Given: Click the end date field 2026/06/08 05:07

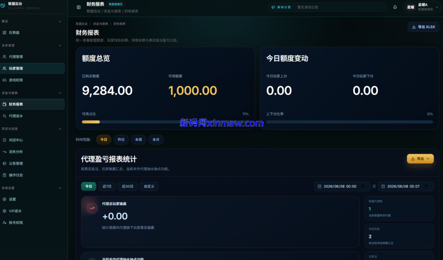Looking at the screenshot, I should (x=406, y=186).
